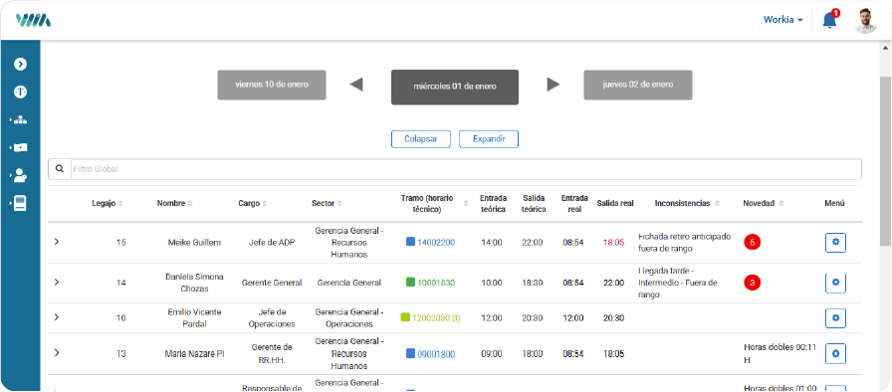Sort by Tramo (horario técnico) column
892x392 pixels.
coord(435,203)
